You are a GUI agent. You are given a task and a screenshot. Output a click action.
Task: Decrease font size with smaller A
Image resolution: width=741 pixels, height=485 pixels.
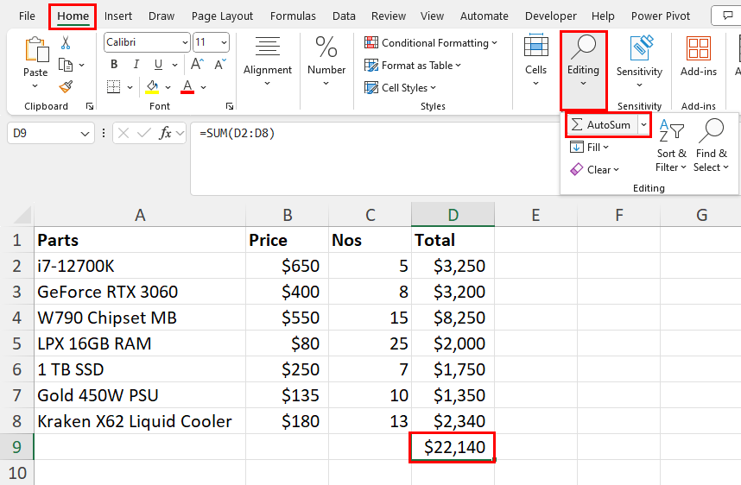pyautogui.click(x=220, y=64)
